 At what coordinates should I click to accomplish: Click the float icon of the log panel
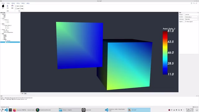(197, 96)
